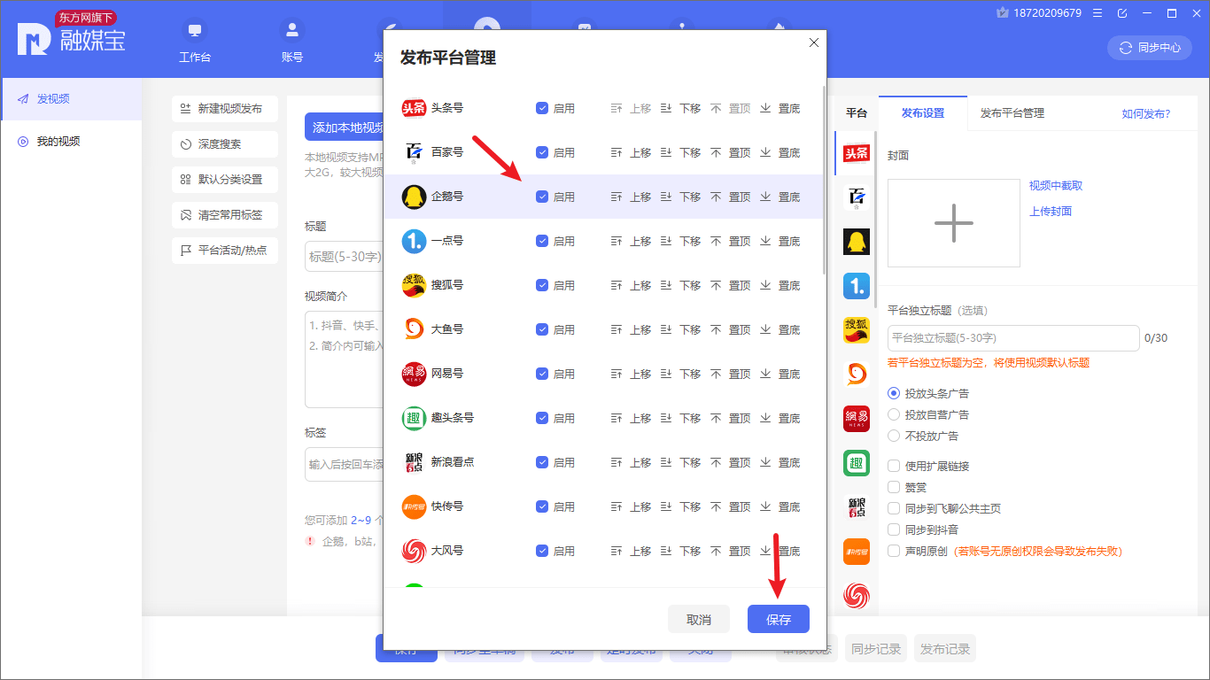
Task: Select the 百家号 platform icon in sidebar
Action: click(857, 197)
